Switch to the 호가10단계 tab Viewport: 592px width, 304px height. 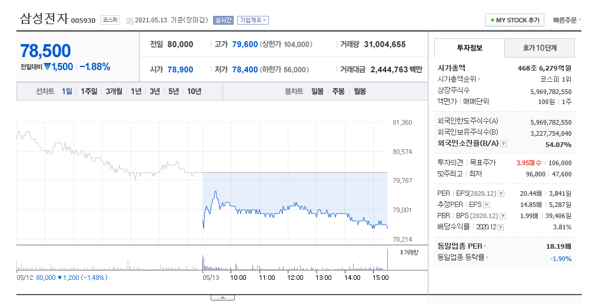pos(540,48)
